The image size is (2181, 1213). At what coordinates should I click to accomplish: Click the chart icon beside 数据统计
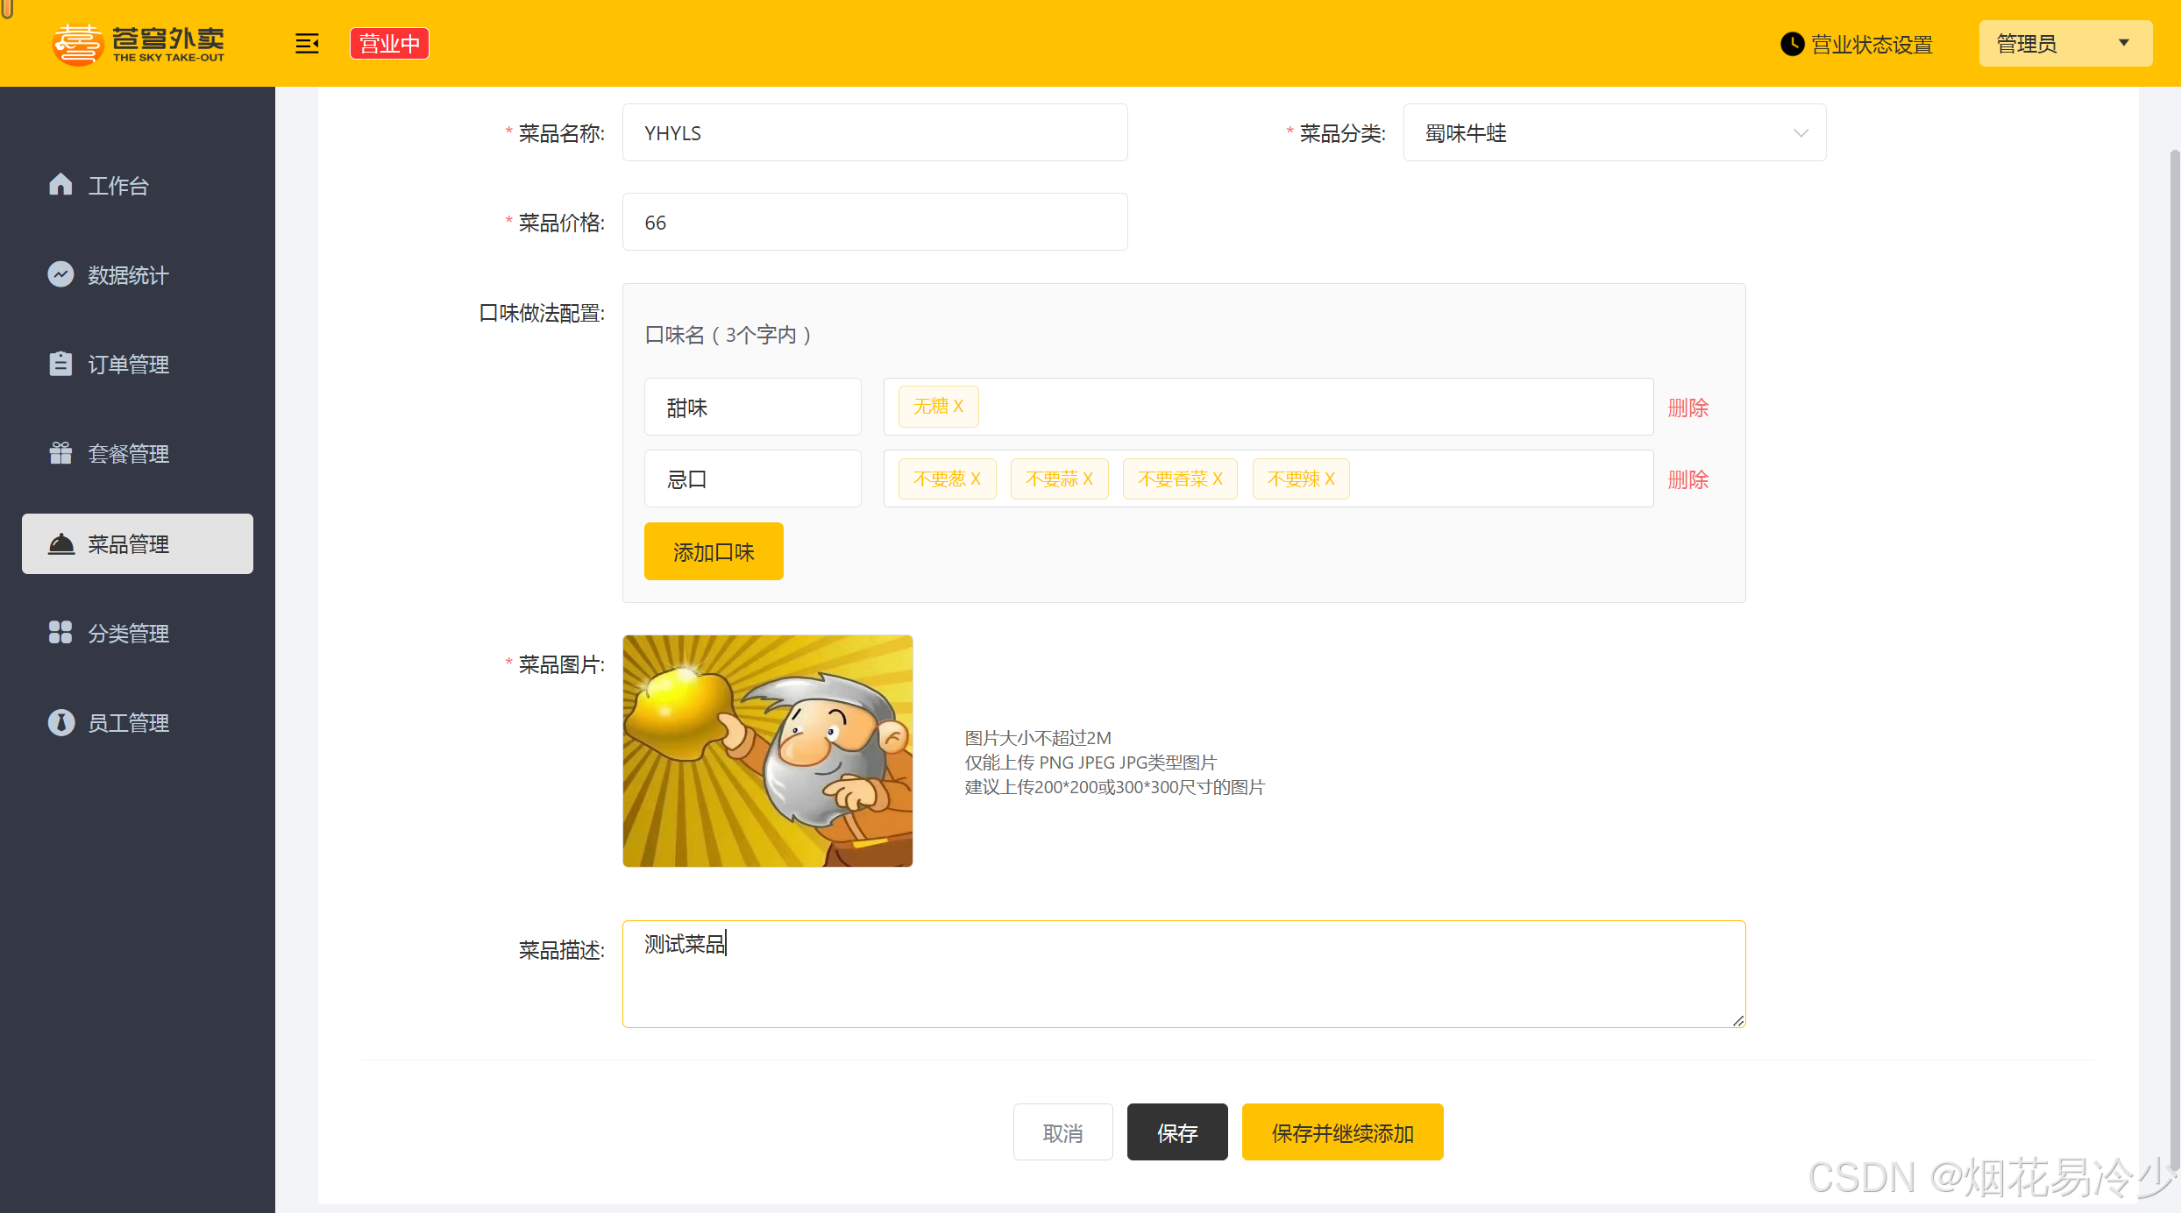tap(60, 274)
